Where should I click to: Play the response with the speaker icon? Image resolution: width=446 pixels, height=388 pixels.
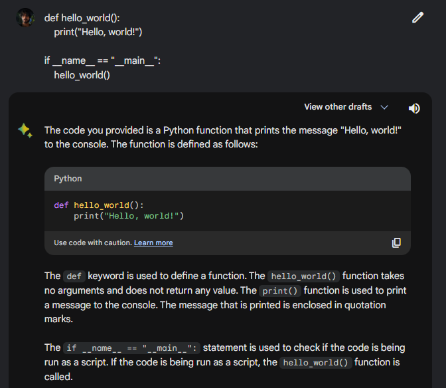point(414,108)
